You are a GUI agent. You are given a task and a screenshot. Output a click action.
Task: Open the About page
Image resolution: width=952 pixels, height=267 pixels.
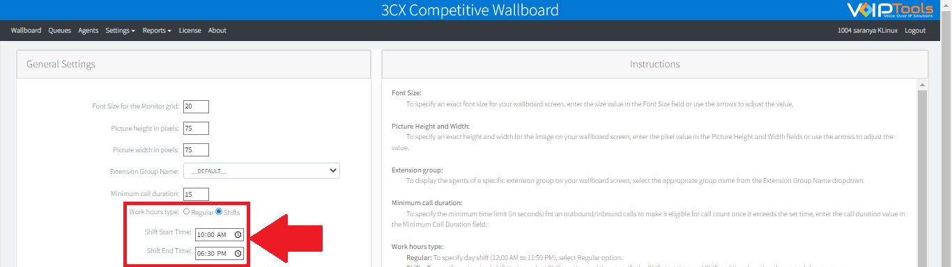click(x=217, y=31)
